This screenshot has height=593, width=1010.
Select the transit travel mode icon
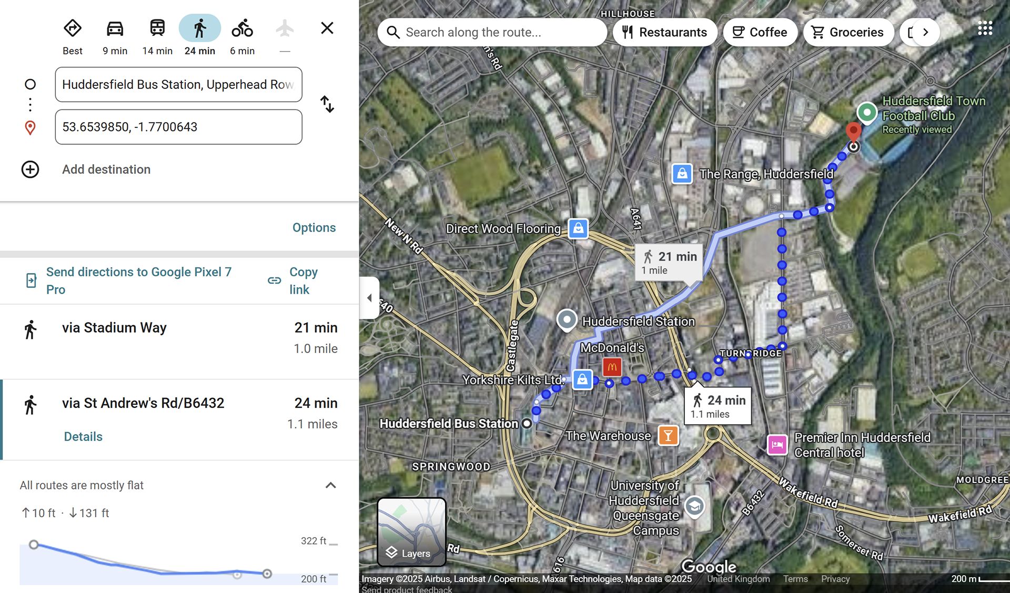[x=157, y=28]
